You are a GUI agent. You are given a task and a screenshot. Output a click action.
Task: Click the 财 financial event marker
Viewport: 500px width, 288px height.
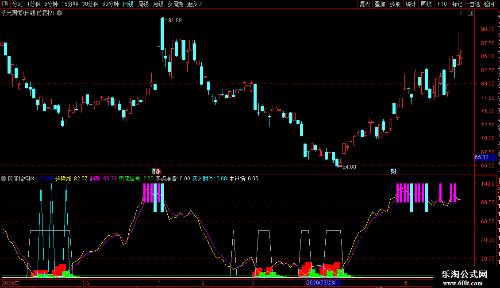pyautogui.click(x=393, y=171)
